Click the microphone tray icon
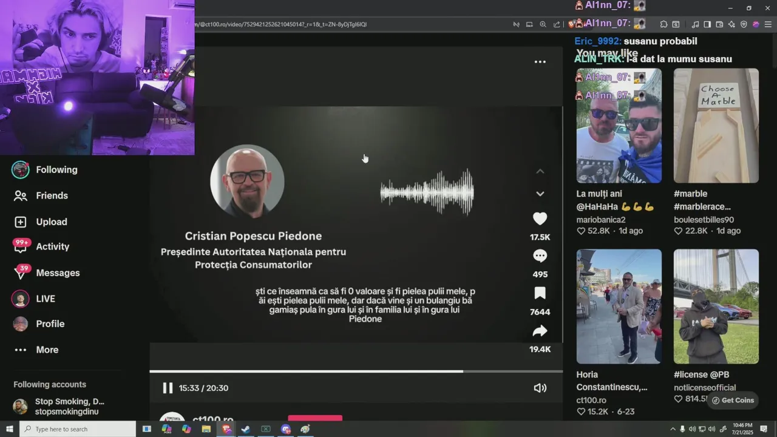777x437 pixels. 682,429
